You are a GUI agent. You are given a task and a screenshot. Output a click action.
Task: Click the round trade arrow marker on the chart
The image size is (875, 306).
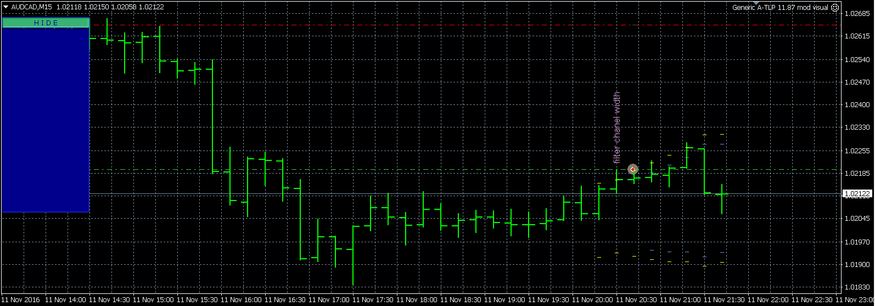(x=633, y=169)
